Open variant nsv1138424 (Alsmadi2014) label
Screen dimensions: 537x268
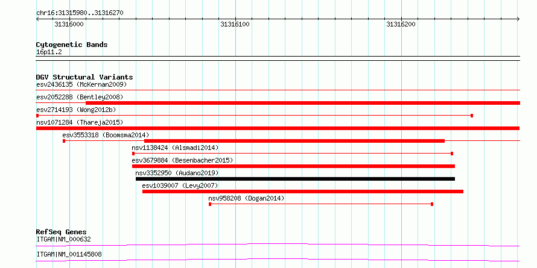tap(175, 148)
